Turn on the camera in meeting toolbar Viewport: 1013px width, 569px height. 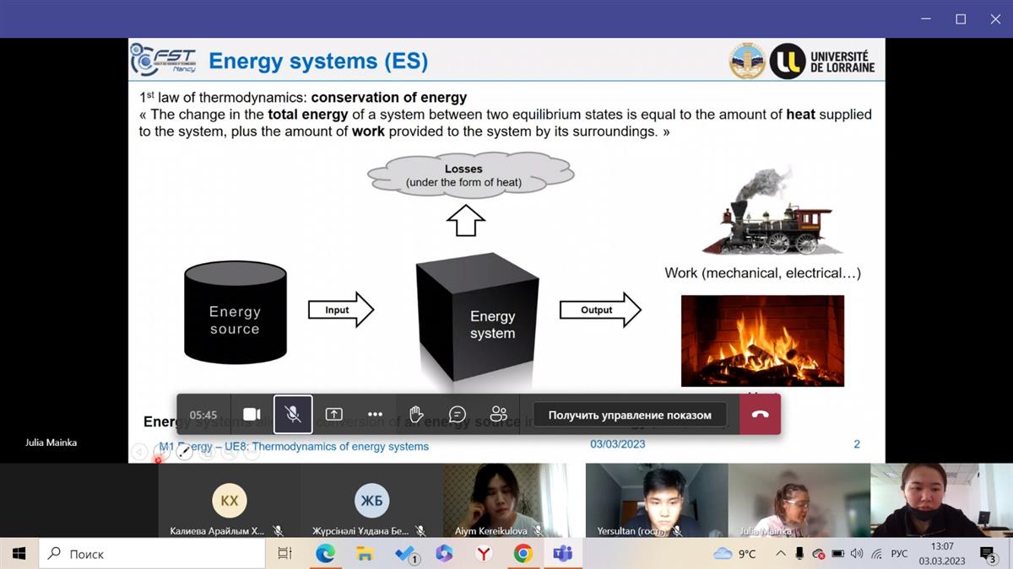click(x=252, y=415)
